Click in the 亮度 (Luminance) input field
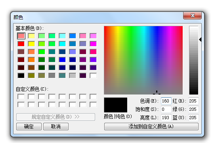The height and width of the screenshot is (143, 214). coord(166,118)
